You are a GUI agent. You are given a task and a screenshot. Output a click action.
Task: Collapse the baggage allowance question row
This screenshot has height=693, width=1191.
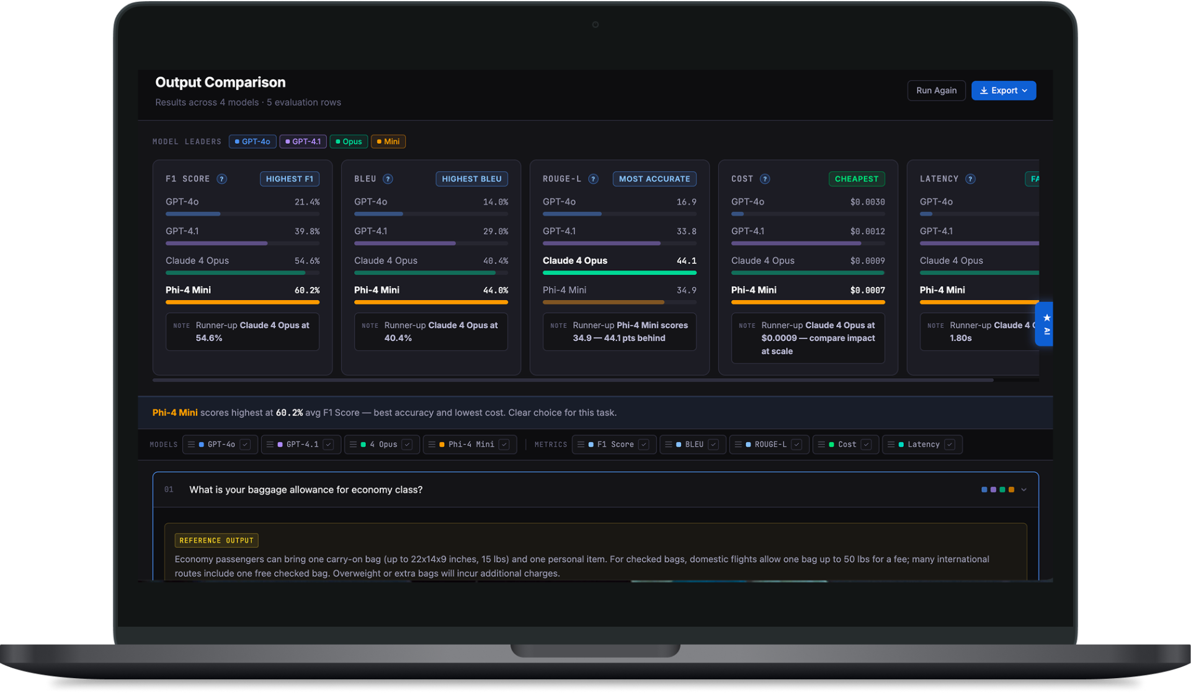[1024, 490]
